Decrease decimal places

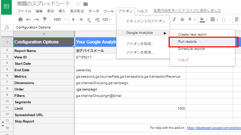click(x=89, y=20)
